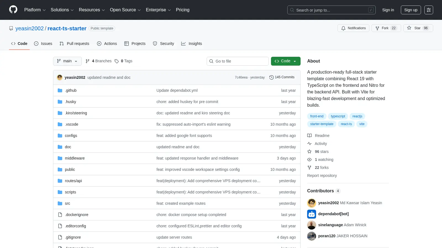Click yeasin2002's avatar in the commit header

tap(60, 77)
